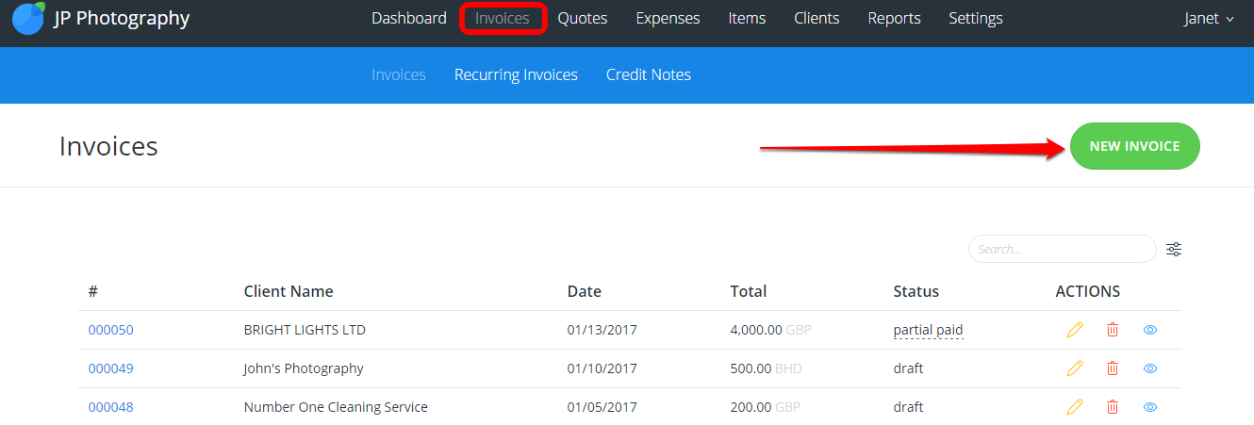Open the Clients menu
Image resolution: width=1254 pixels, height=425 pixels.
(817, 19)
